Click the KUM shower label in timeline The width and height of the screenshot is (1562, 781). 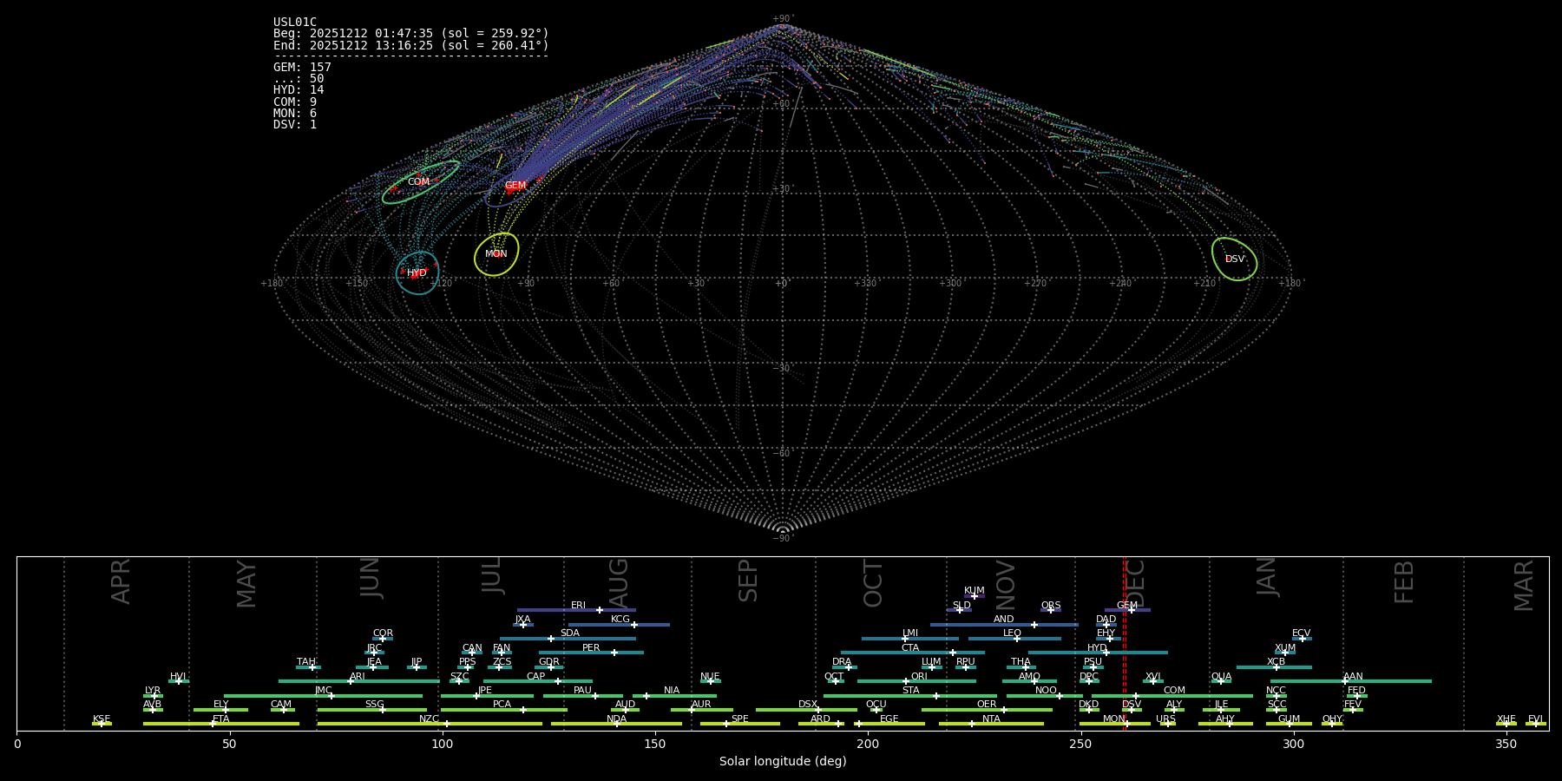975,591
